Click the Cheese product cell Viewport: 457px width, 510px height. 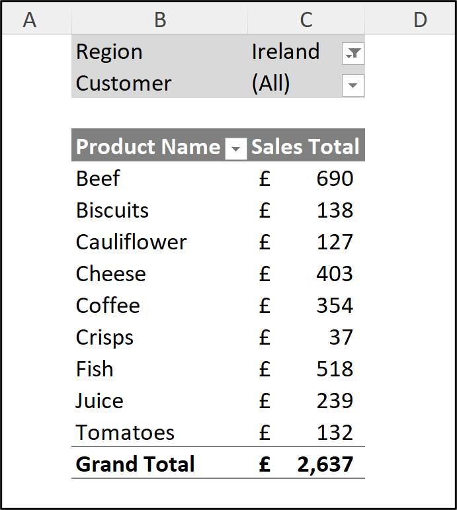[x=111, y=274]
